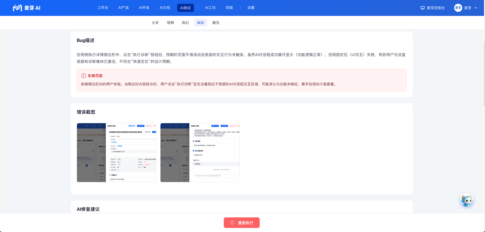
Task: Click the page vertical scrollbar
Action: 484,73
